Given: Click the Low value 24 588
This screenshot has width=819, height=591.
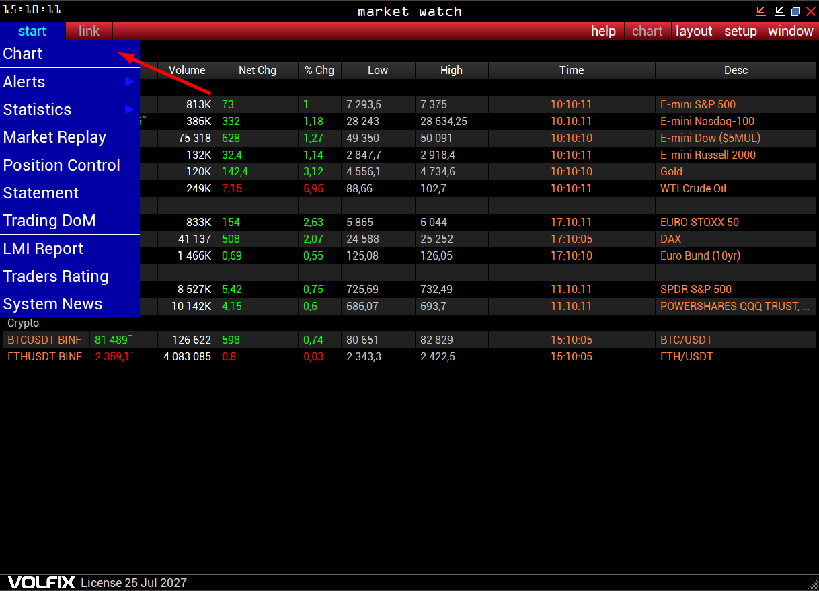Looking at the screenshot, I should pos(363,239).
